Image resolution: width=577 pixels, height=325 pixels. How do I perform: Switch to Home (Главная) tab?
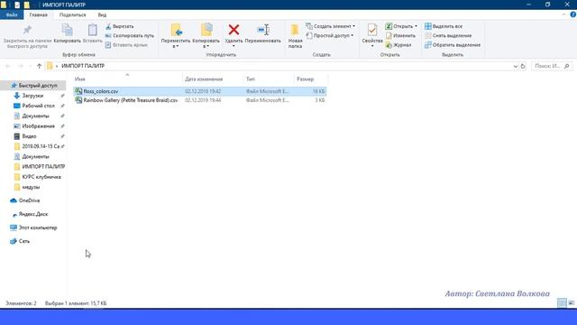pyautogui.click(x=38, y=14)
